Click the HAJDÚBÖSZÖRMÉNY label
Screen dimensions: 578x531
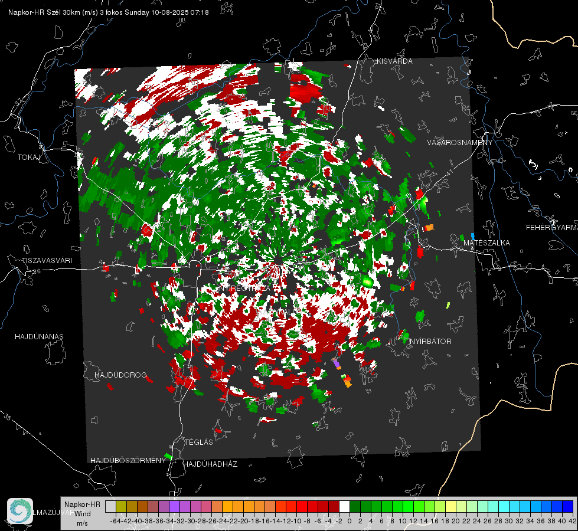(128, 461)
